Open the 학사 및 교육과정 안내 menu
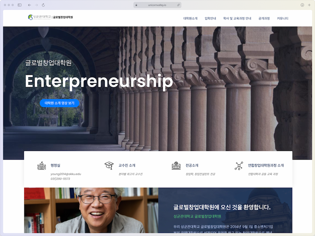Image resolution: width=315 pixels, height=236 pixels. 237,19
